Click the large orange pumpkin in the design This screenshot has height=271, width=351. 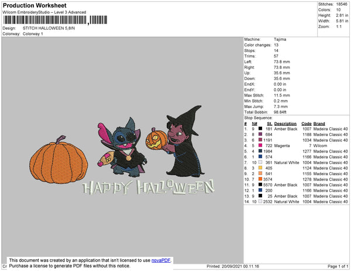pos(58,160)
